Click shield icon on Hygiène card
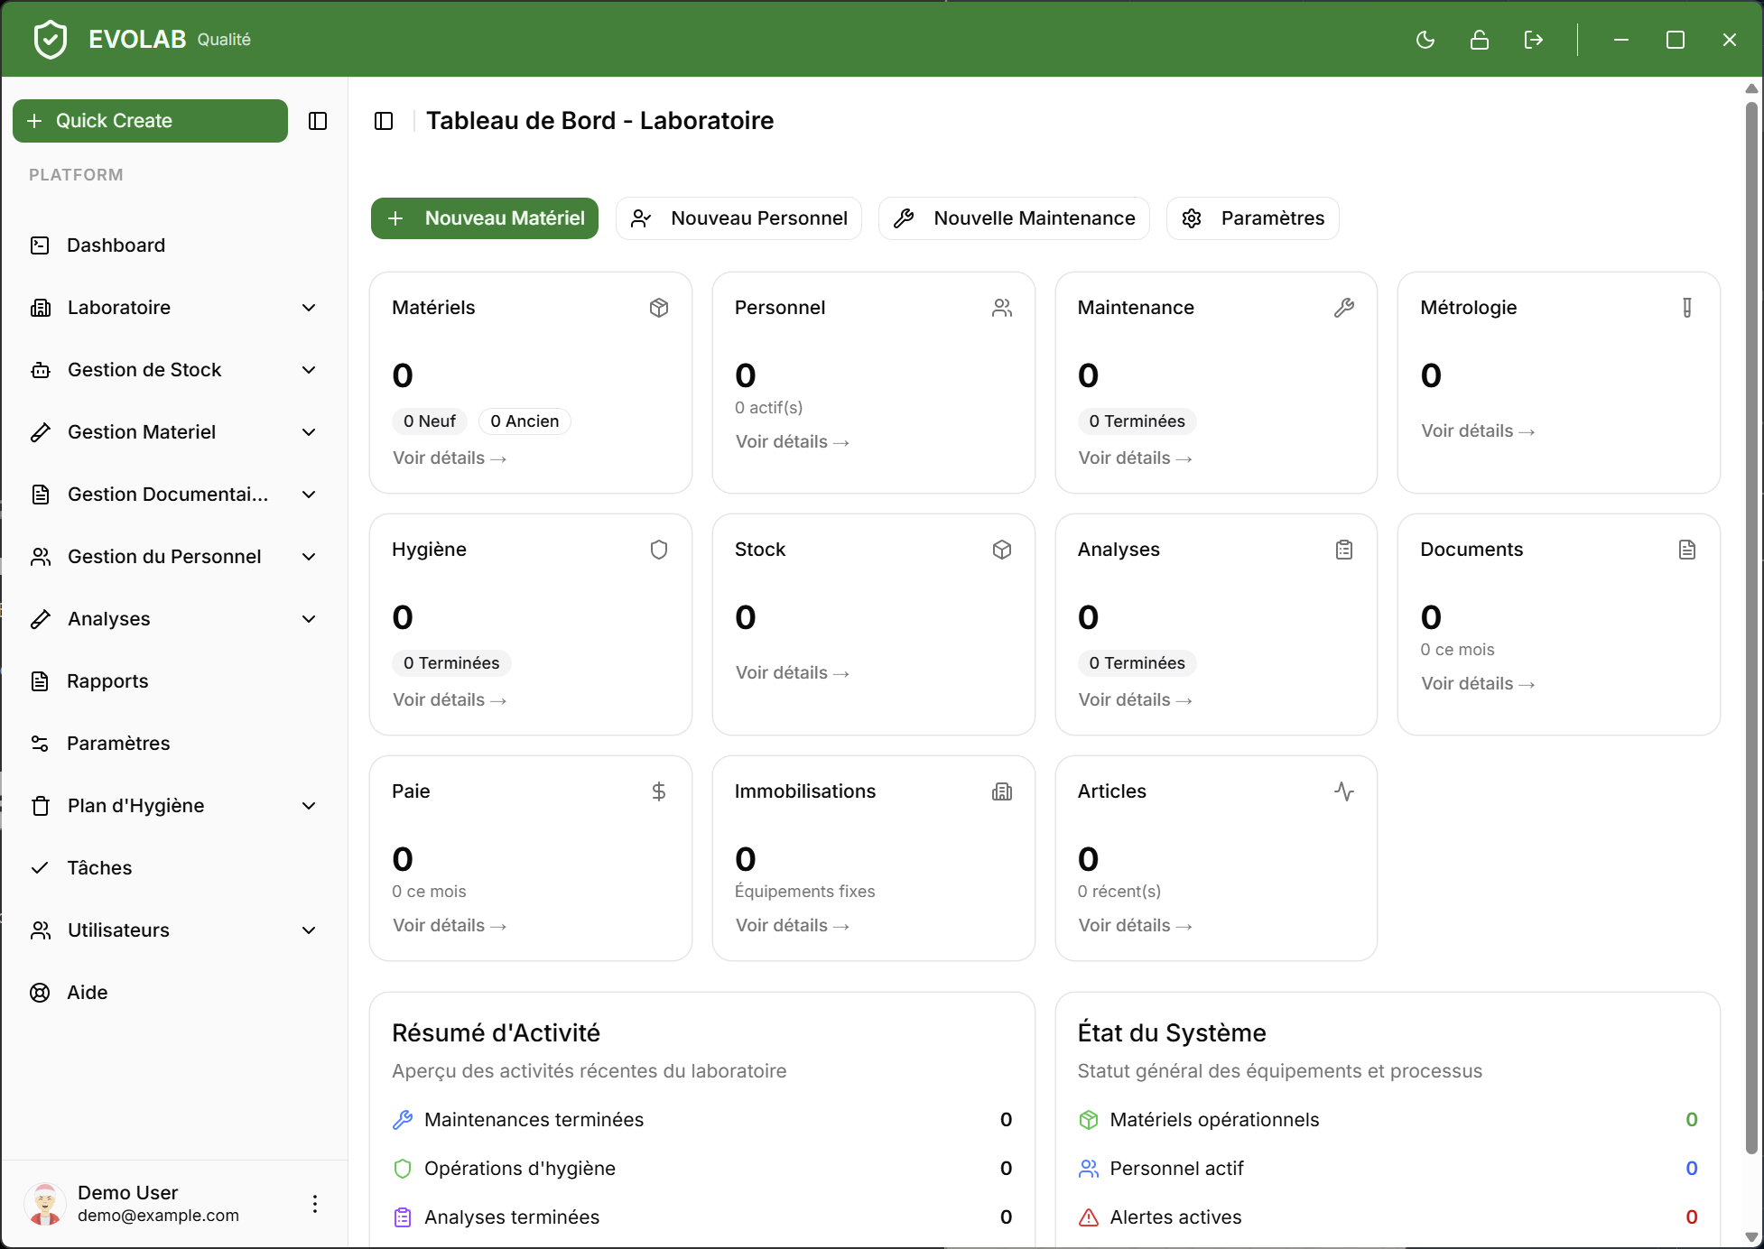The height and width of the screenshot is (1249, 1764). 659,550
